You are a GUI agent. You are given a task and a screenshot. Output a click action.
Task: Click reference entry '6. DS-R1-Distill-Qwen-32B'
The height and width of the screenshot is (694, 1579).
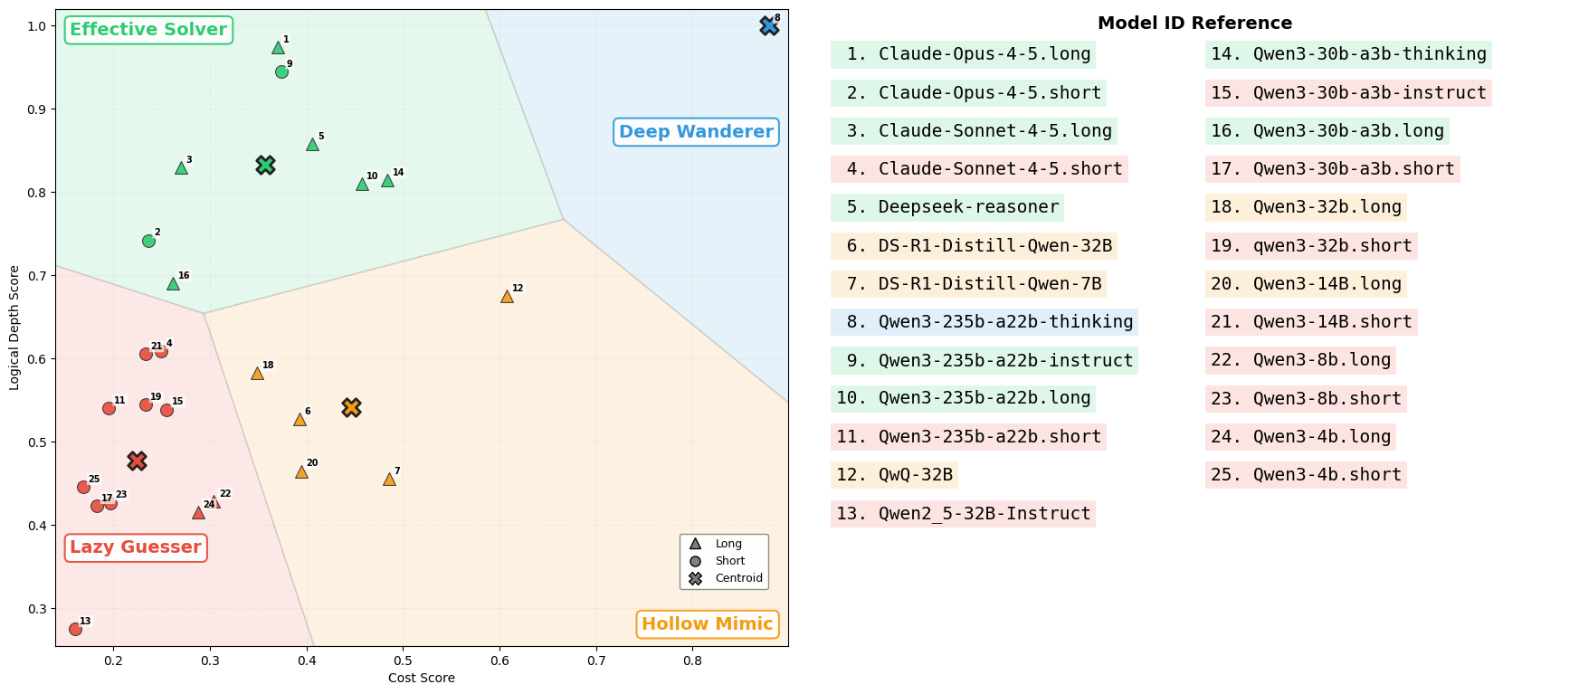pos(975,246)
